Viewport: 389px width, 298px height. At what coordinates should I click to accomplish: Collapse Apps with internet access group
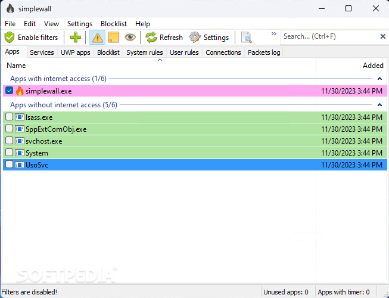[379, 79]
